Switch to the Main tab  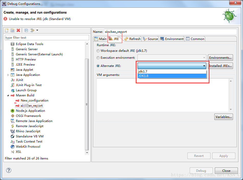[x=101, y=39]
